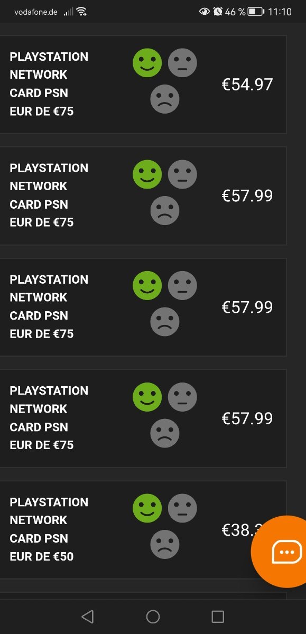Pick the sad face on the €50 PSN card

pyautogui.click(x=165, y=545)
